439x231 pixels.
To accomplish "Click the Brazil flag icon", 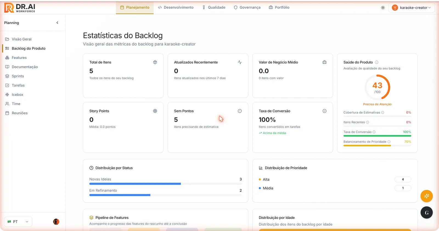I will tap(9, 222).
